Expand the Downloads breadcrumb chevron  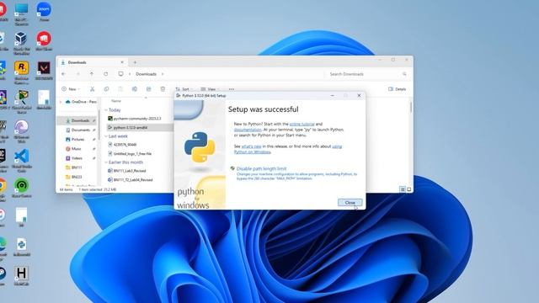click(163, 74)
